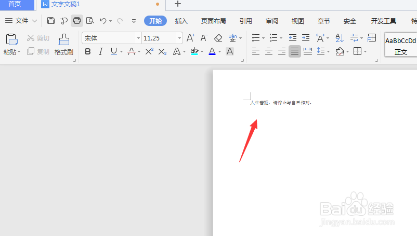Open 开发工具 (Developer Tools) tab
Image resolution: width=417 pixels, height=236 pixels.
tap(384, 21)
